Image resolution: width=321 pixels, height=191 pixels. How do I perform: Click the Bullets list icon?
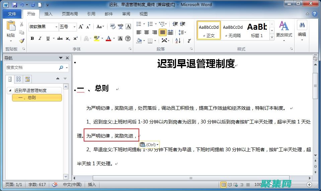coord(139,24)
